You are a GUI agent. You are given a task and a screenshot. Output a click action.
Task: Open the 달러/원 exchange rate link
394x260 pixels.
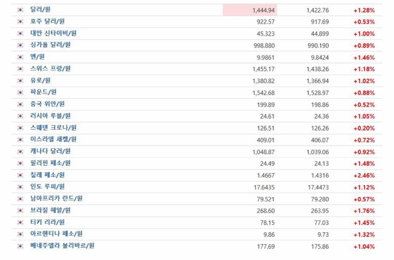(40, 10)
